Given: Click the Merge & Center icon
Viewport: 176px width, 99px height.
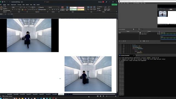Looking at the screenshot, I should coord(39,10).
